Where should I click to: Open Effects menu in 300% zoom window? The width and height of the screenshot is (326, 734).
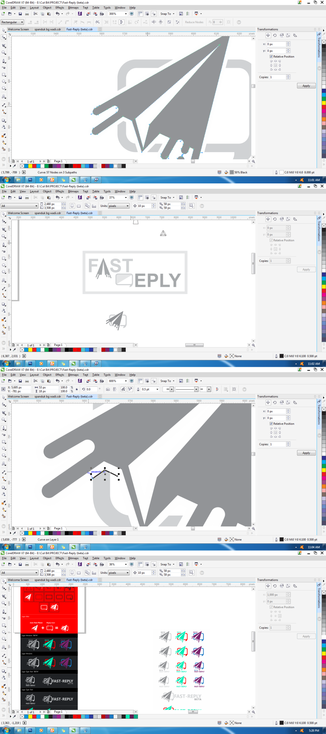tap(60, 8)
